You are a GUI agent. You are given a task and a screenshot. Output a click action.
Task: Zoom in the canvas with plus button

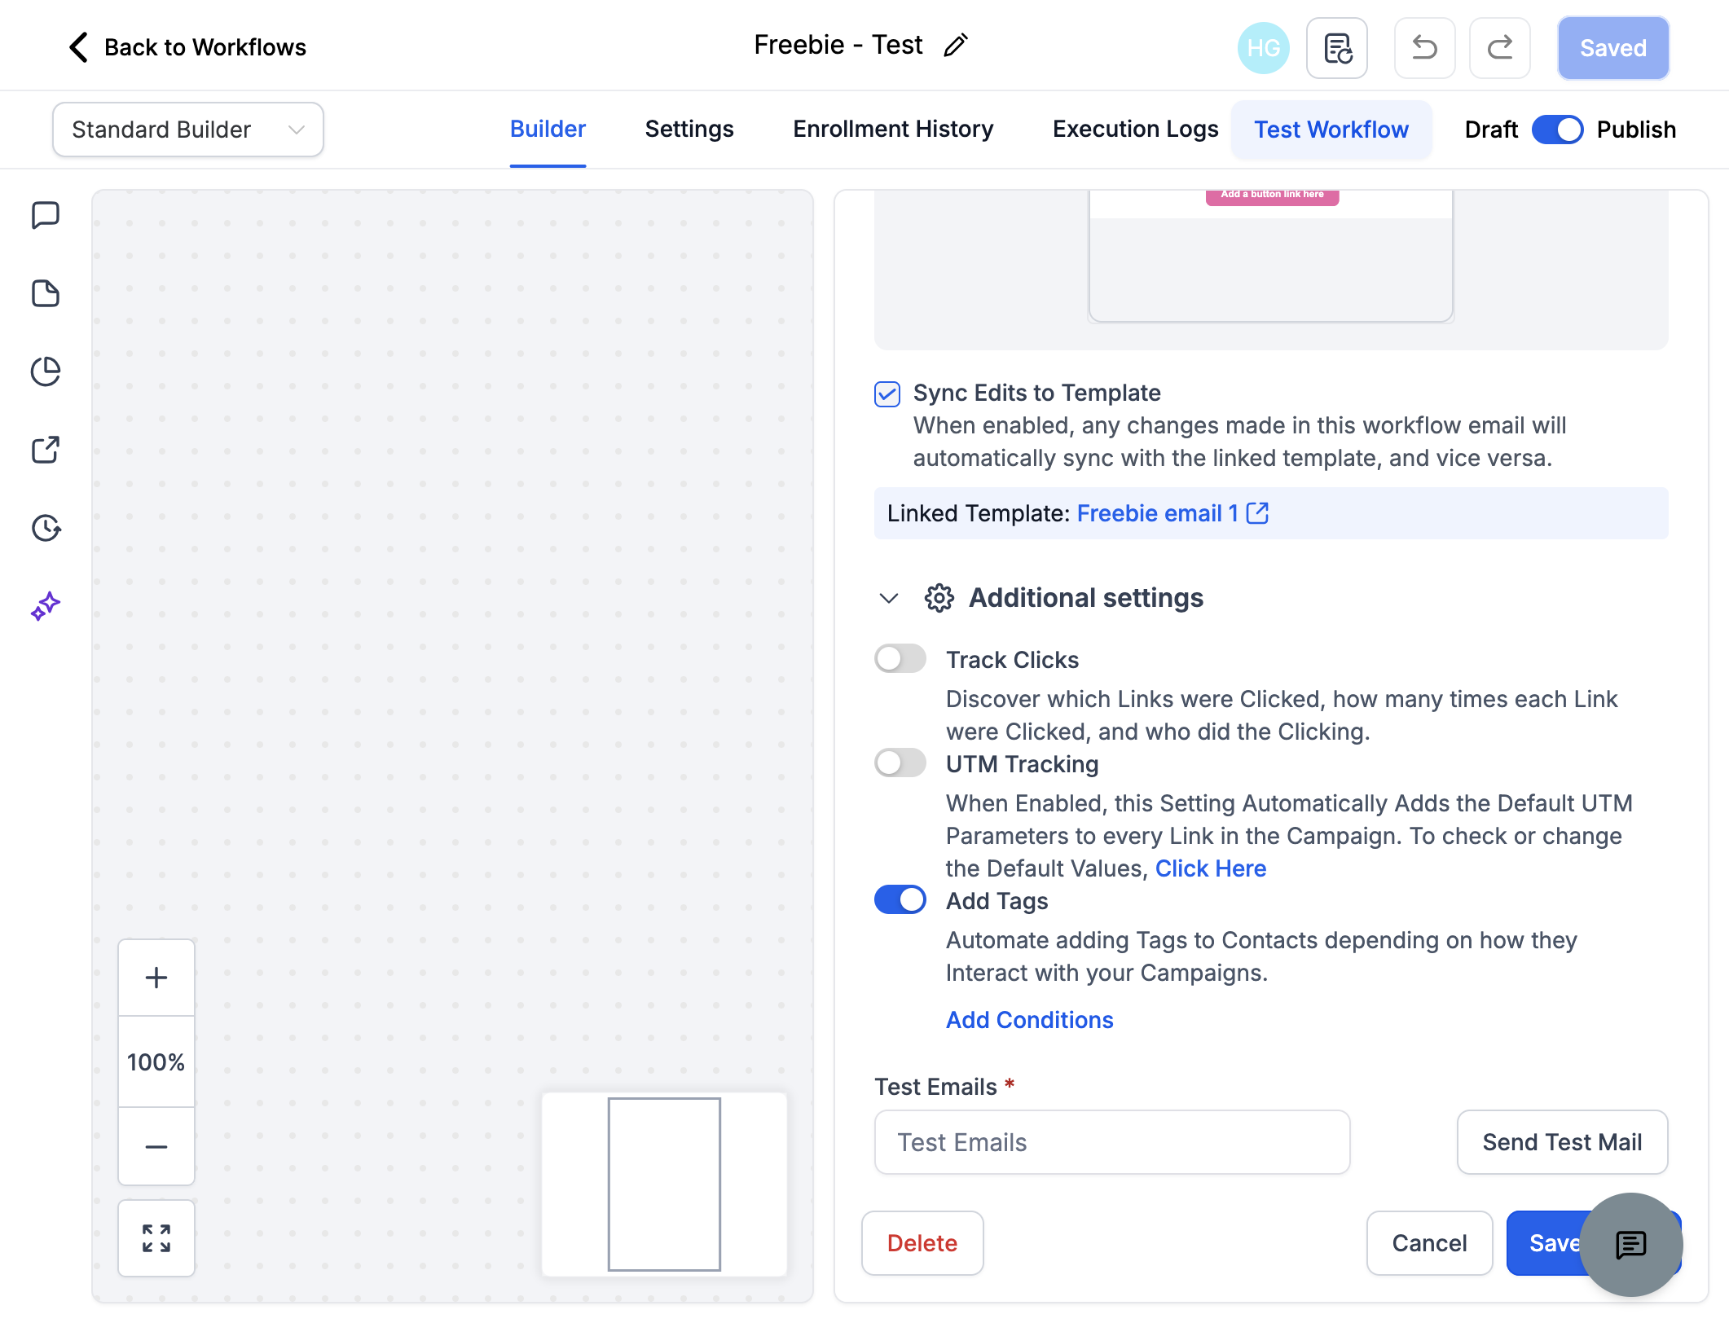point(156,978)
